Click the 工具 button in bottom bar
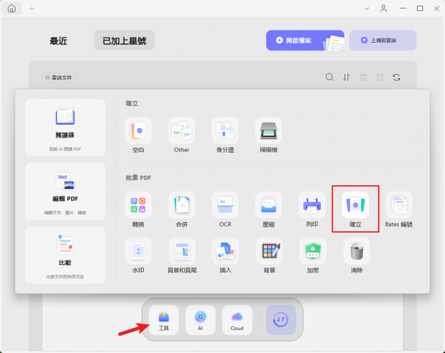445x353 pixels. tap(164, 320)
